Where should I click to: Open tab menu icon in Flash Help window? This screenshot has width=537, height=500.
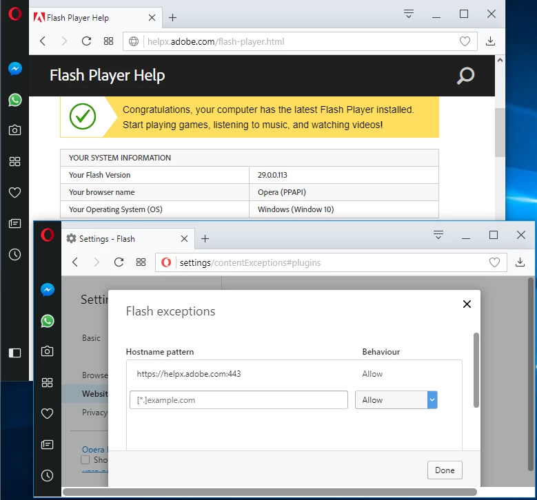409,14
